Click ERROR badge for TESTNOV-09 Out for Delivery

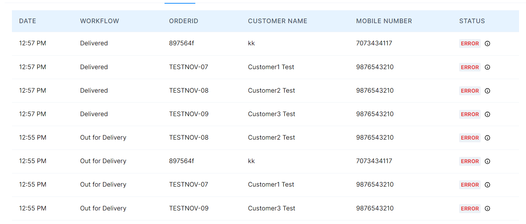coord(470,208)
